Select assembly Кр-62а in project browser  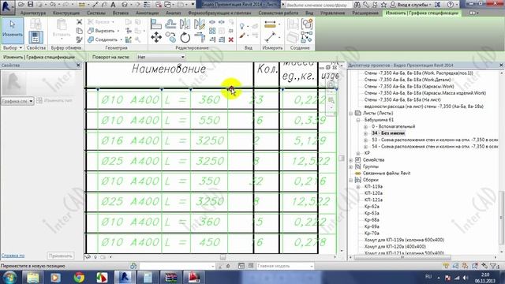tap(372, 207)
